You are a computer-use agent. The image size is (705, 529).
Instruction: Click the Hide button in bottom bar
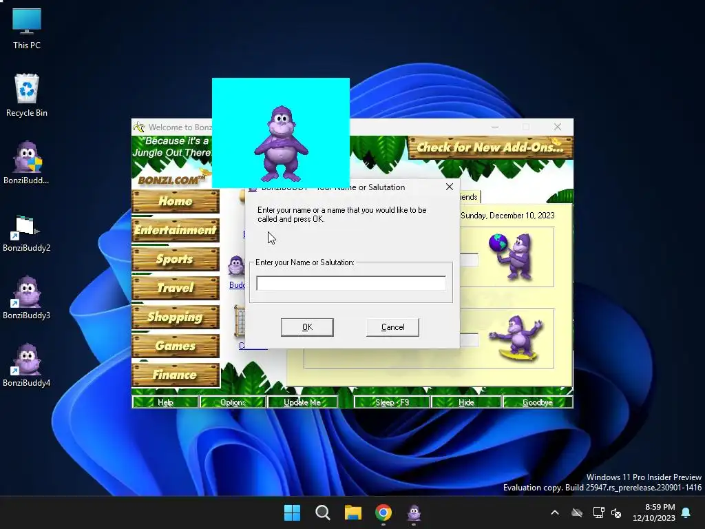click(x=466, y=402)
